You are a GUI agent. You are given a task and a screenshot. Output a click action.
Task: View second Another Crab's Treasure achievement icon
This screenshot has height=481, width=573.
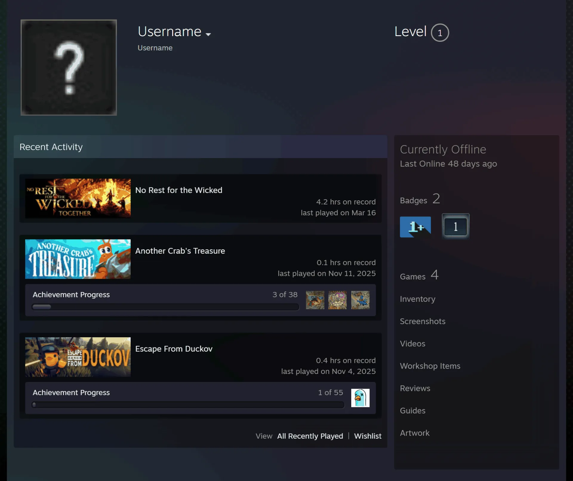(x=338, y=300)
